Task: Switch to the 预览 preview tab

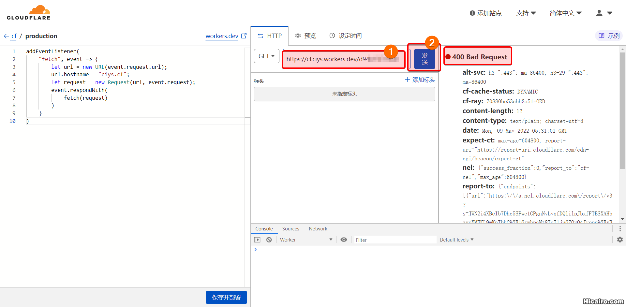Action: point(306,36)
